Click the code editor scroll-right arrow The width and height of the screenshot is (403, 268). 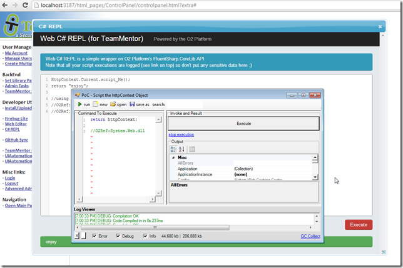click(153, 199)
